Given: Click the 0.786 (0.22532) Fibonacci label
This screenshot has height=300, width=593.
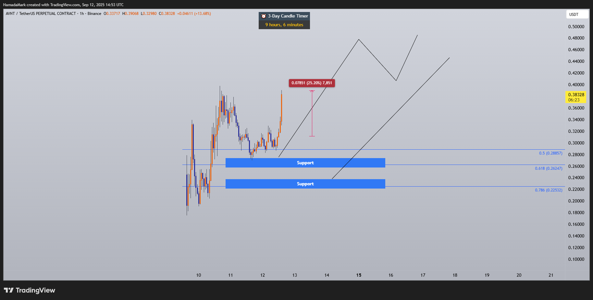Looking at the screenshot, I should point(549,190).
